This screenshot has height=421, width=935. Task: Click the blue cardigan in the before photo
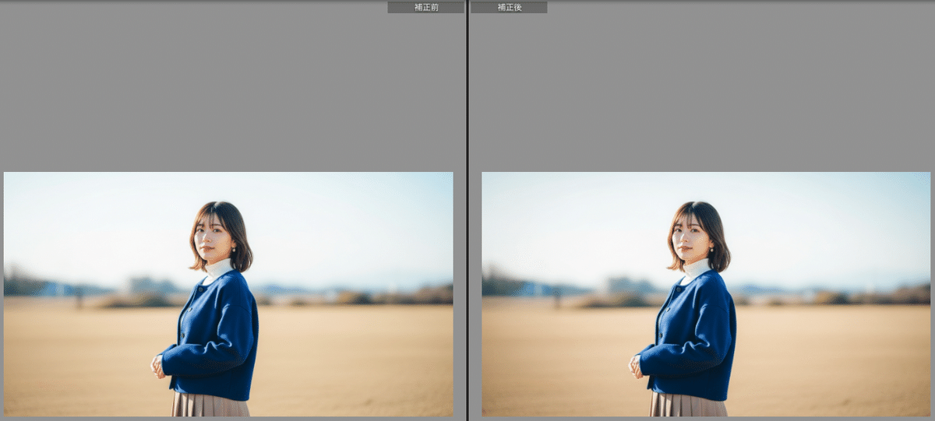221,335
